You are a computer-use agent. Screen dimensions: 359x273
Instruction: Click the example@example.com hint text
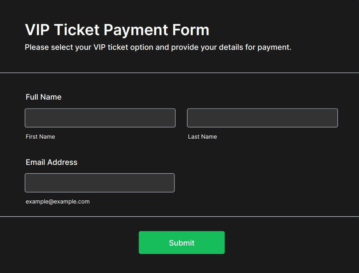pos(58,202)
